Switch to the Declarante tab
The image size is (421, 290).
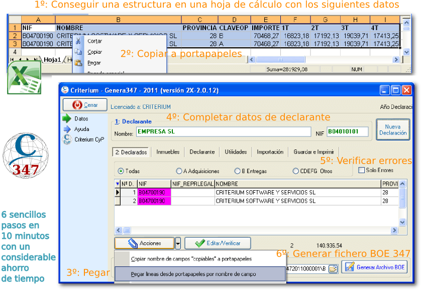click(202, 152)
